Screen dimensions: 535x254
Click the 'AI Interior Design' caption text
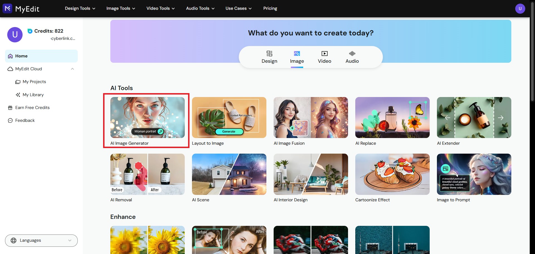coord(291,200)
